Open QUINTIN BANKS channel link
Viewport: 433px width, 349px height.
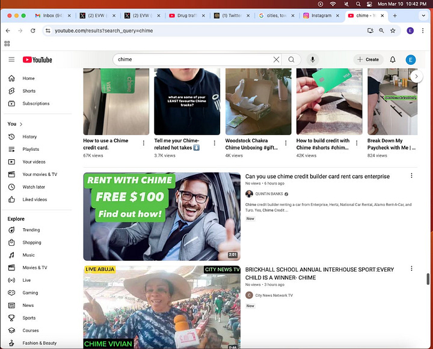[269, 194]
